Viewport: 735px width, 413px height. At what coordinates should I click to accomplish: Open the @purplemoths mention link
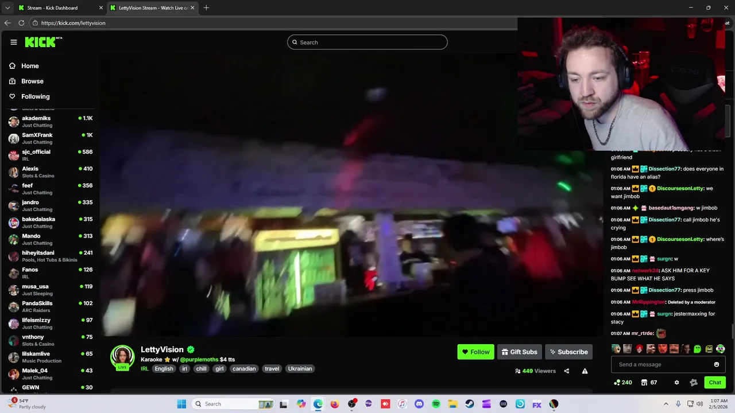click(199, 360)
